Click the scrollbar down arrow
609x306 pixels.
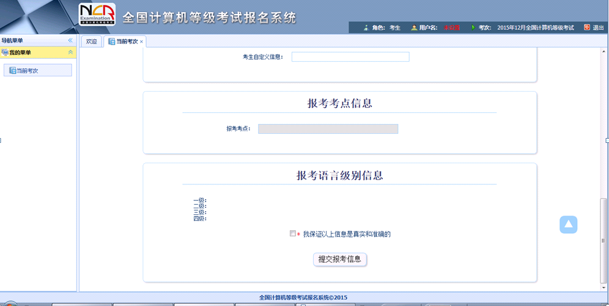tap(604, 287)
